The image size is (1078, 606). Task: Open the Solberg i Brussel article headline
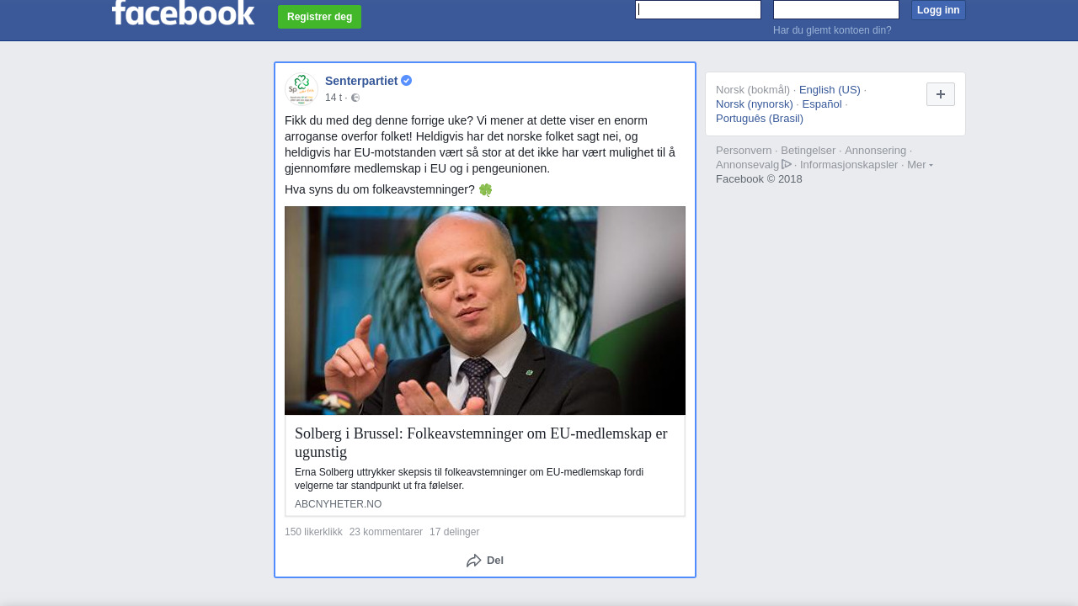tap(481, 443)
